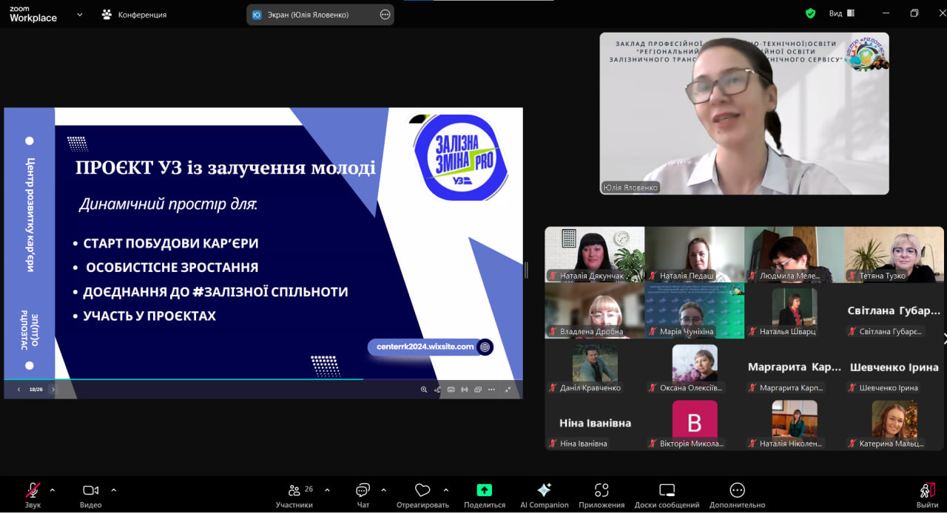Image resolution: width=947 pixels, height=513 pixels.
Task: Click the 18/26 slide counter
Action: (x=36, y=389)
